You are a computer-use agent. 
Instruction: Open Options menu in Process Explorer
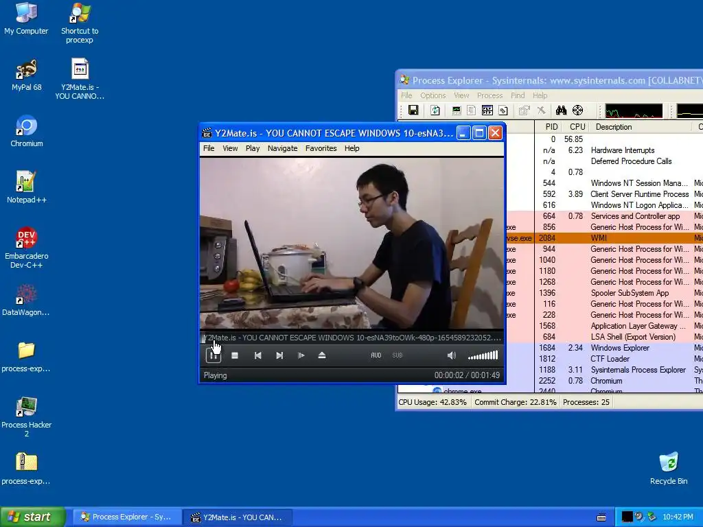[433, 95]
